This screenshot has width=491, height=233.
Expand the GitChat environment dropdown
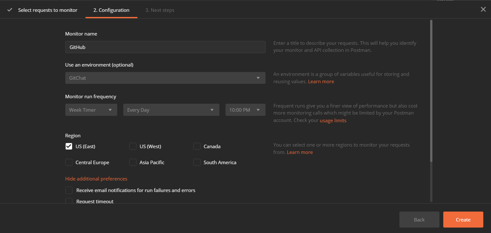click(x=165, y=78)
